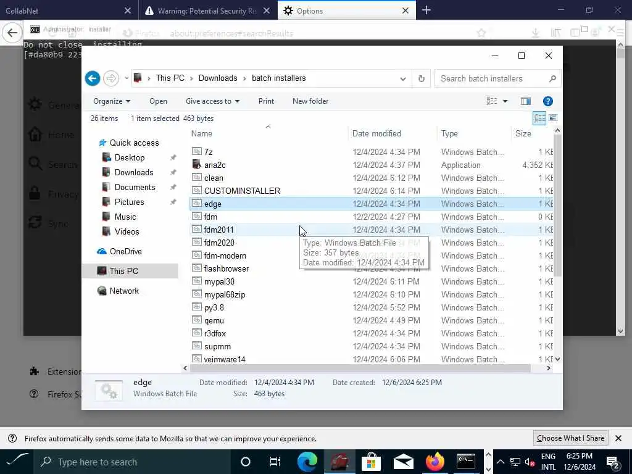This screenshot has width=632, height=474.
Task: Launch Microsoft Edge from taskbar
Action: tap(307, 462)
